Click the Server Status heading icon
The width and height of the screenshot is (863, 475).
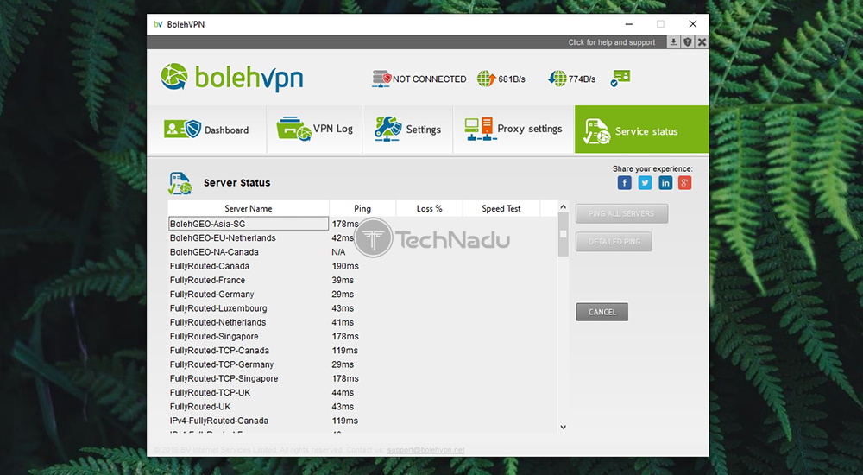point(180,183)
